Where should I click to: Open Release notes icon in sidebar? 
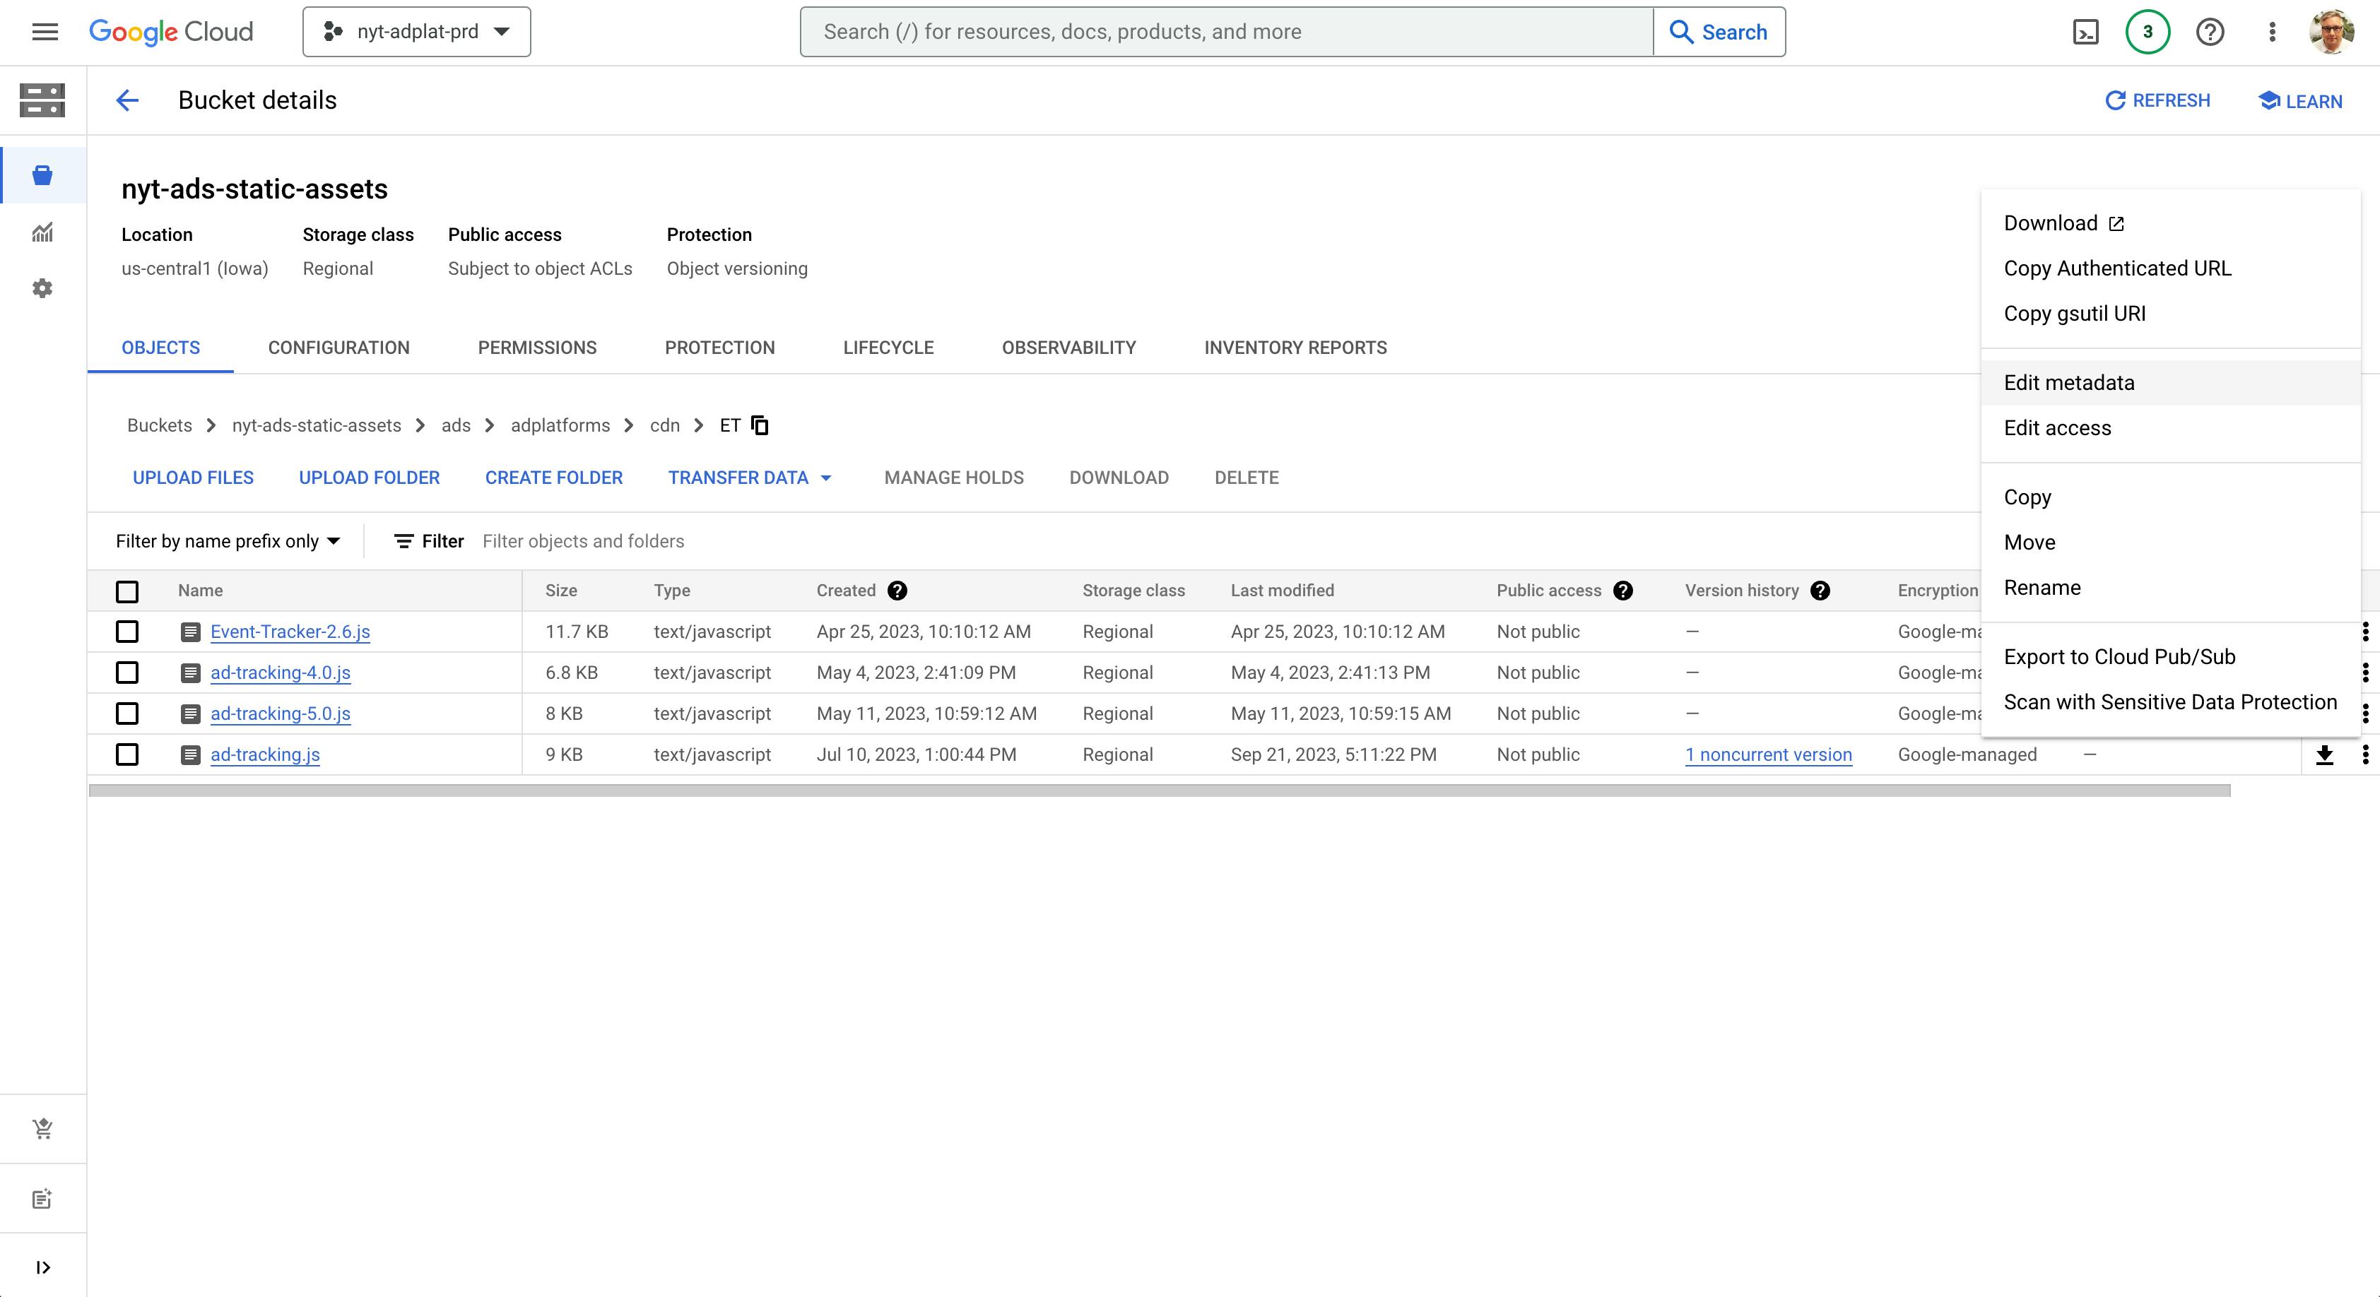[42, 1199]
